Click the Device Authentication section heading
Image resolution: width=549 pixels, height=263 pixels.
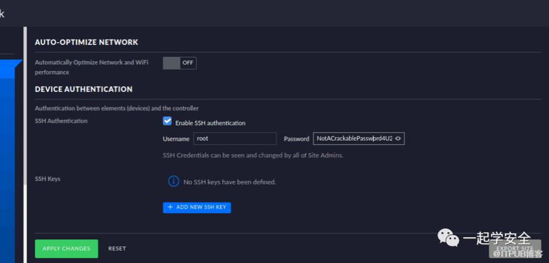[x=83, y=89]
